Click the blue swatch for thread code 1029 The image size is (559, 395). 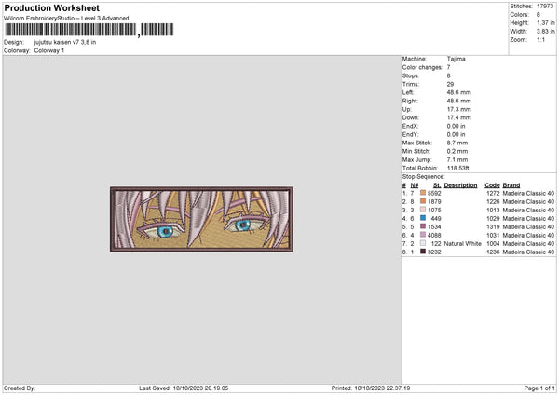(423, 218)
